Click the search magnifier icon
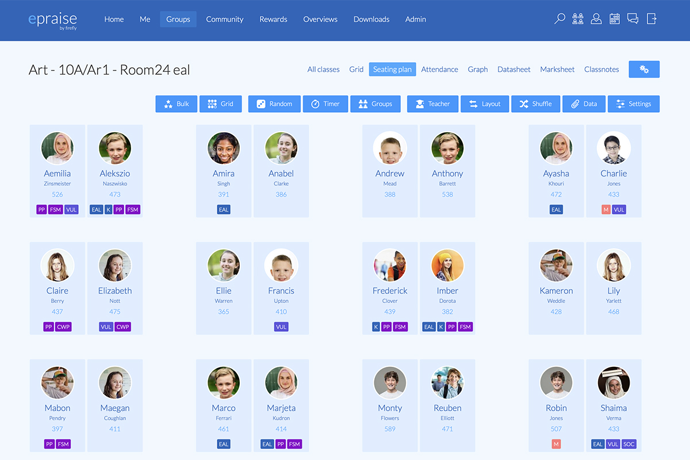 [x=559, y=19]
